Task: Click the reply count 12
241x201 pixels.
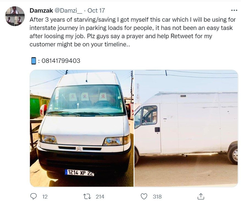Action: (x=45, y=197)
